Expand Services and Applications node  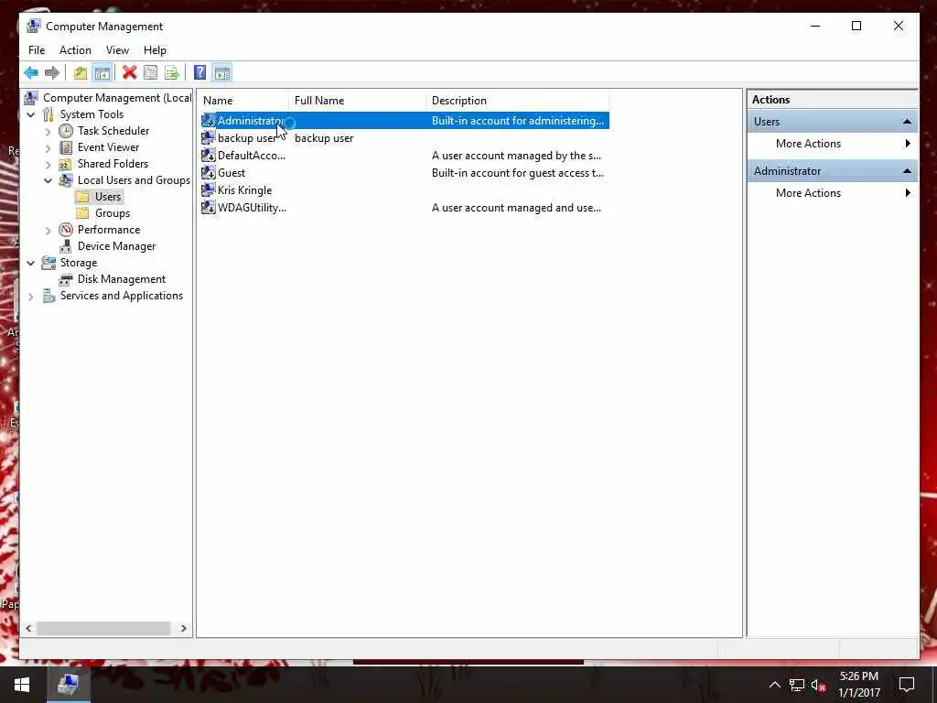pos(30,296)
